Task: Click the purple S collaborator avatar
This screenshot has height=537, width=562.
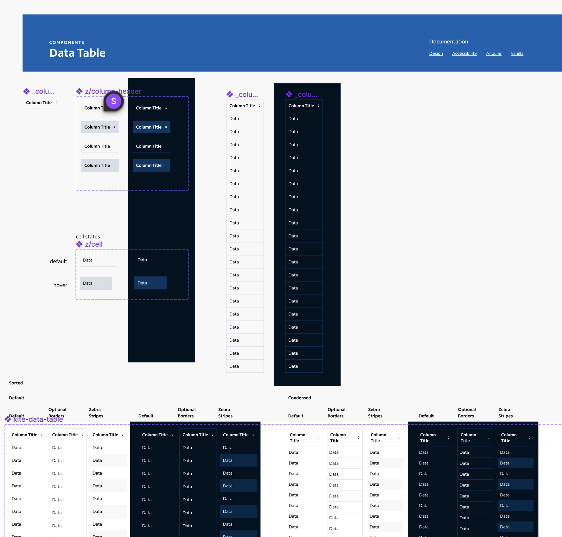Action: 113,101
